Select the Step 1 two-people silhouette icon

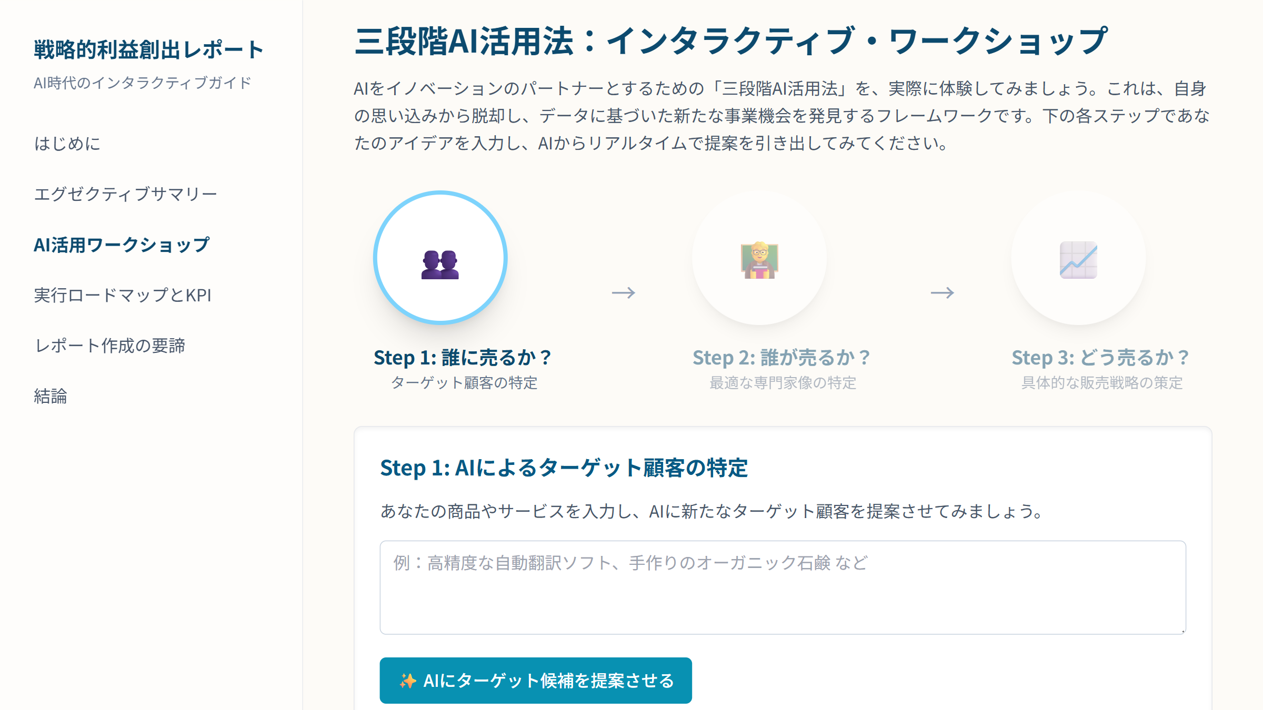click(440, 264)
